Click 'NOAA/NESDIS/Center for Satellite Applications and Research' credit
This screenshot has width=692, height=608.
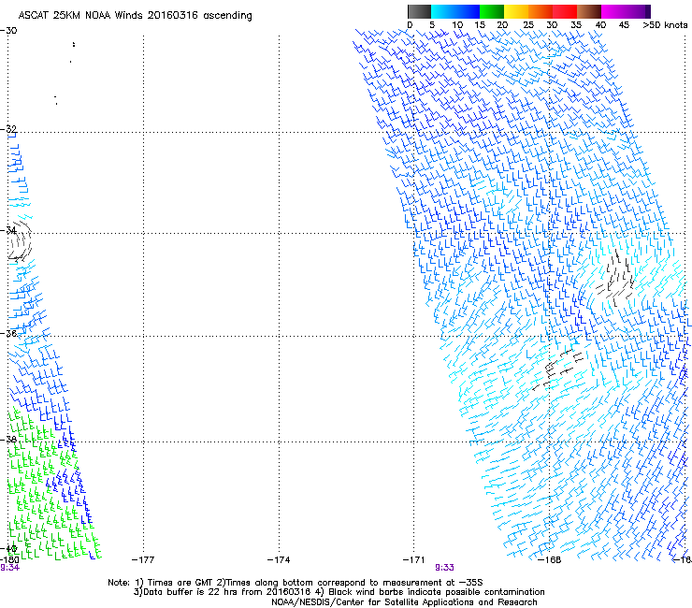pyautogui.click(x=404, y=602)
